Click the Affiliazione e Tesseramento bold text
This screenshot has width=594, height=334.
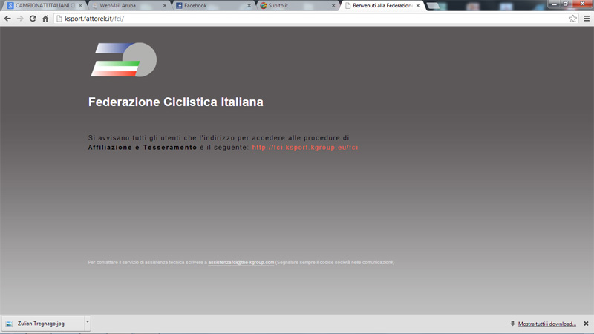[x=143, y=147]
